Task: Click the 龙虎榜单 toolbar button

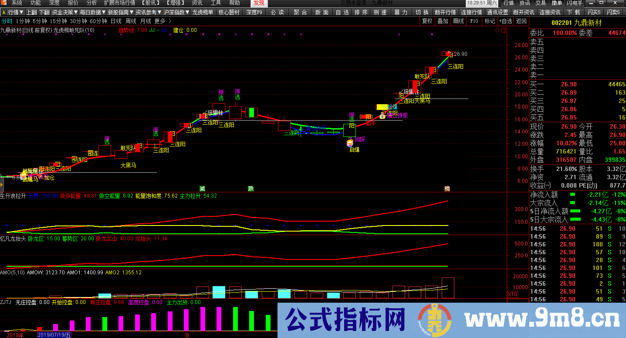Action: pos(203,12)
